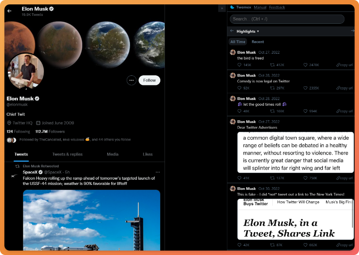Click the verified badge next to the profile name
This screenshot has height=255, width=359.
pos(37,99)
